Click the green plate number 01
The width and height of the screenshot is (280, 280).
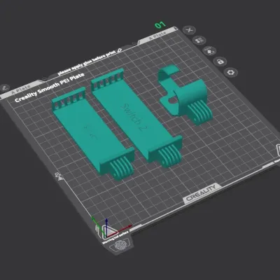click(x=160, y=24)
